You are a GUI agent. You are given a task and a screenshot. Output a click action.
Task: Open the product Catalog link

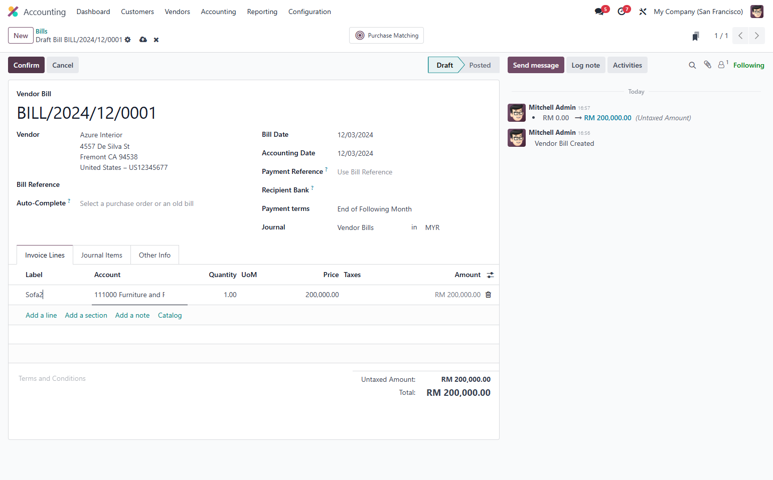pyautogui.click(x=170, y=315)
